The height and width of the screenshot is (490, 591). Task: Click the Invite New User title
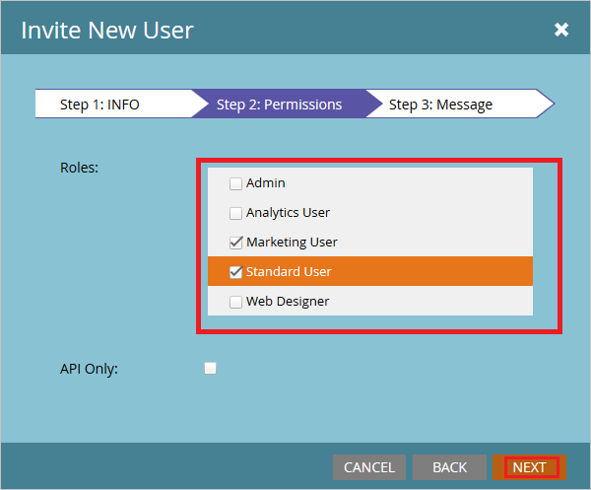pyautogui.click(x=107, y=30)
